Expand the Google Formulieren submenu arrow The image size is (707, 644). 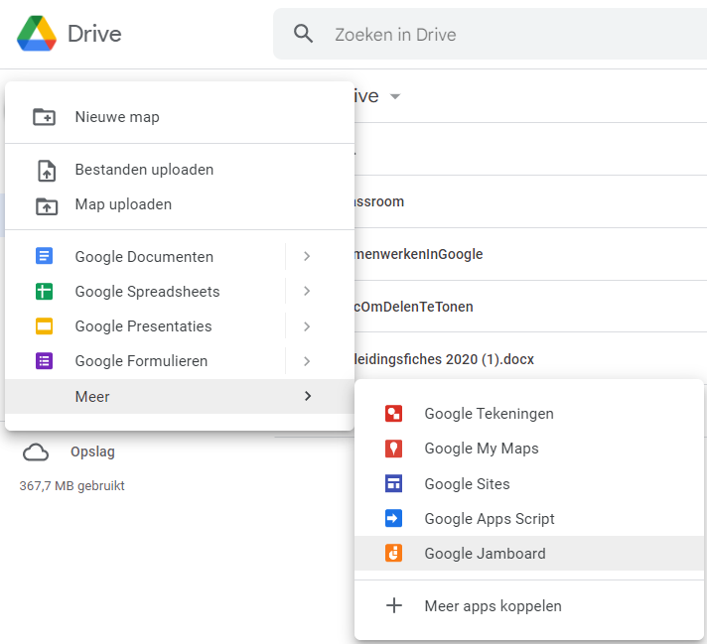point(307,361)
